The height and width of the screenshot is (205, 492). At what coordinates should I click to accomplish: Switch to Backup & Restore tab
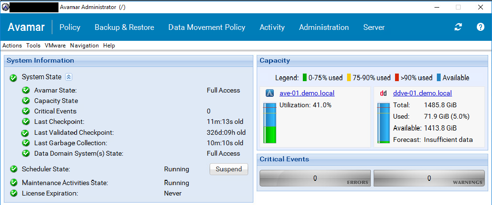(x=124, y=27)
